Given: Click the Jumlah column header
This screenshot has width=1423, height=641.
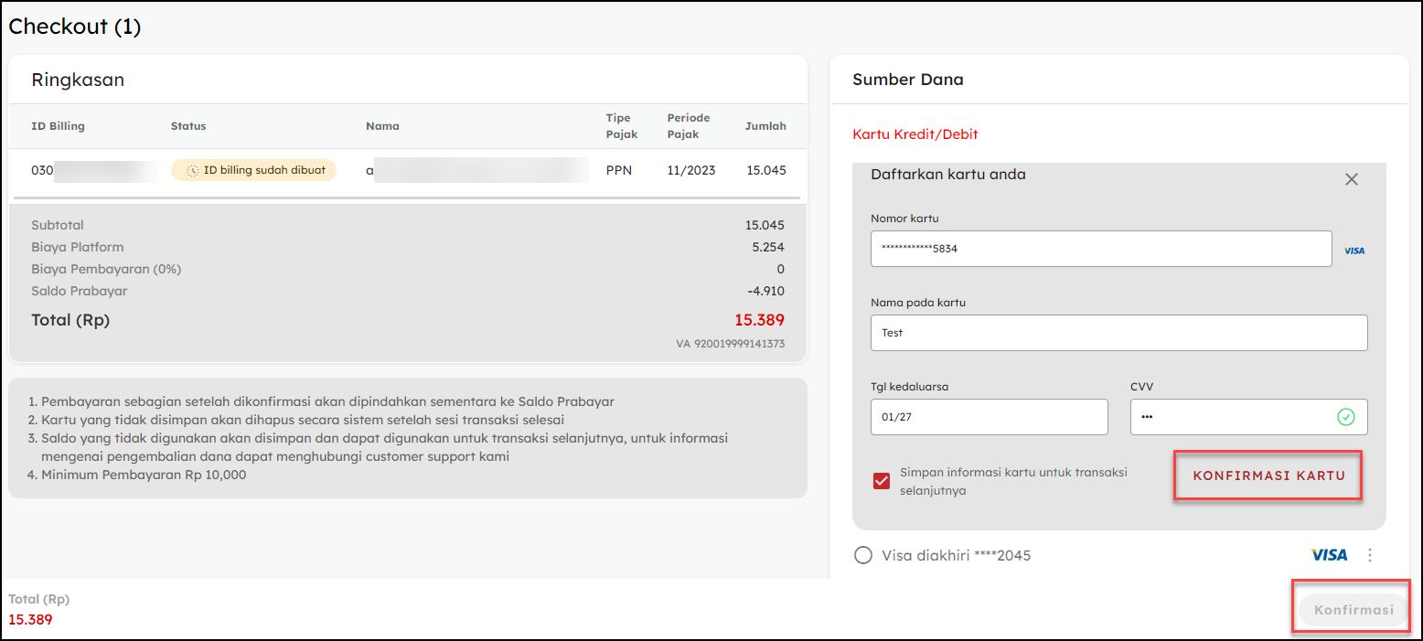Looking at the screenshot, I should click(765, 126).
